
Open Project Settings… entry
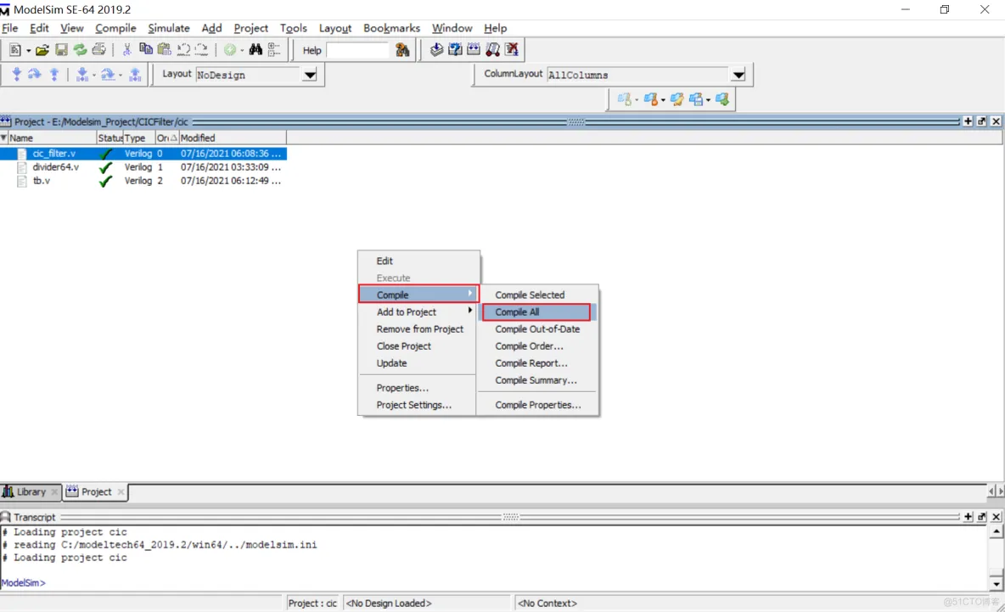[414, 405]
